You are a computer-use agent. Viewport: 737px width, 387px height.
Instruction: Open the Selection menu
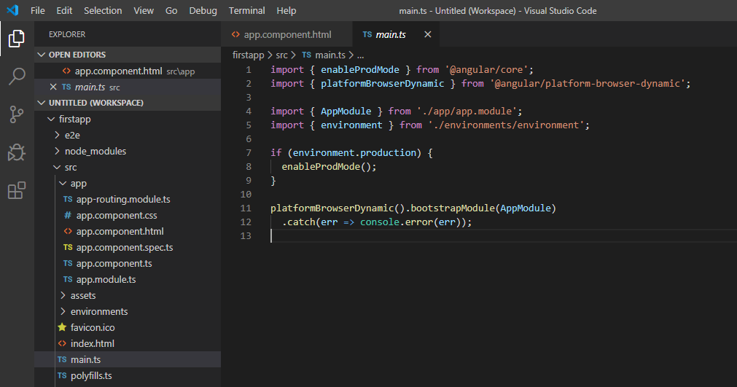click(x=103, y=10)
